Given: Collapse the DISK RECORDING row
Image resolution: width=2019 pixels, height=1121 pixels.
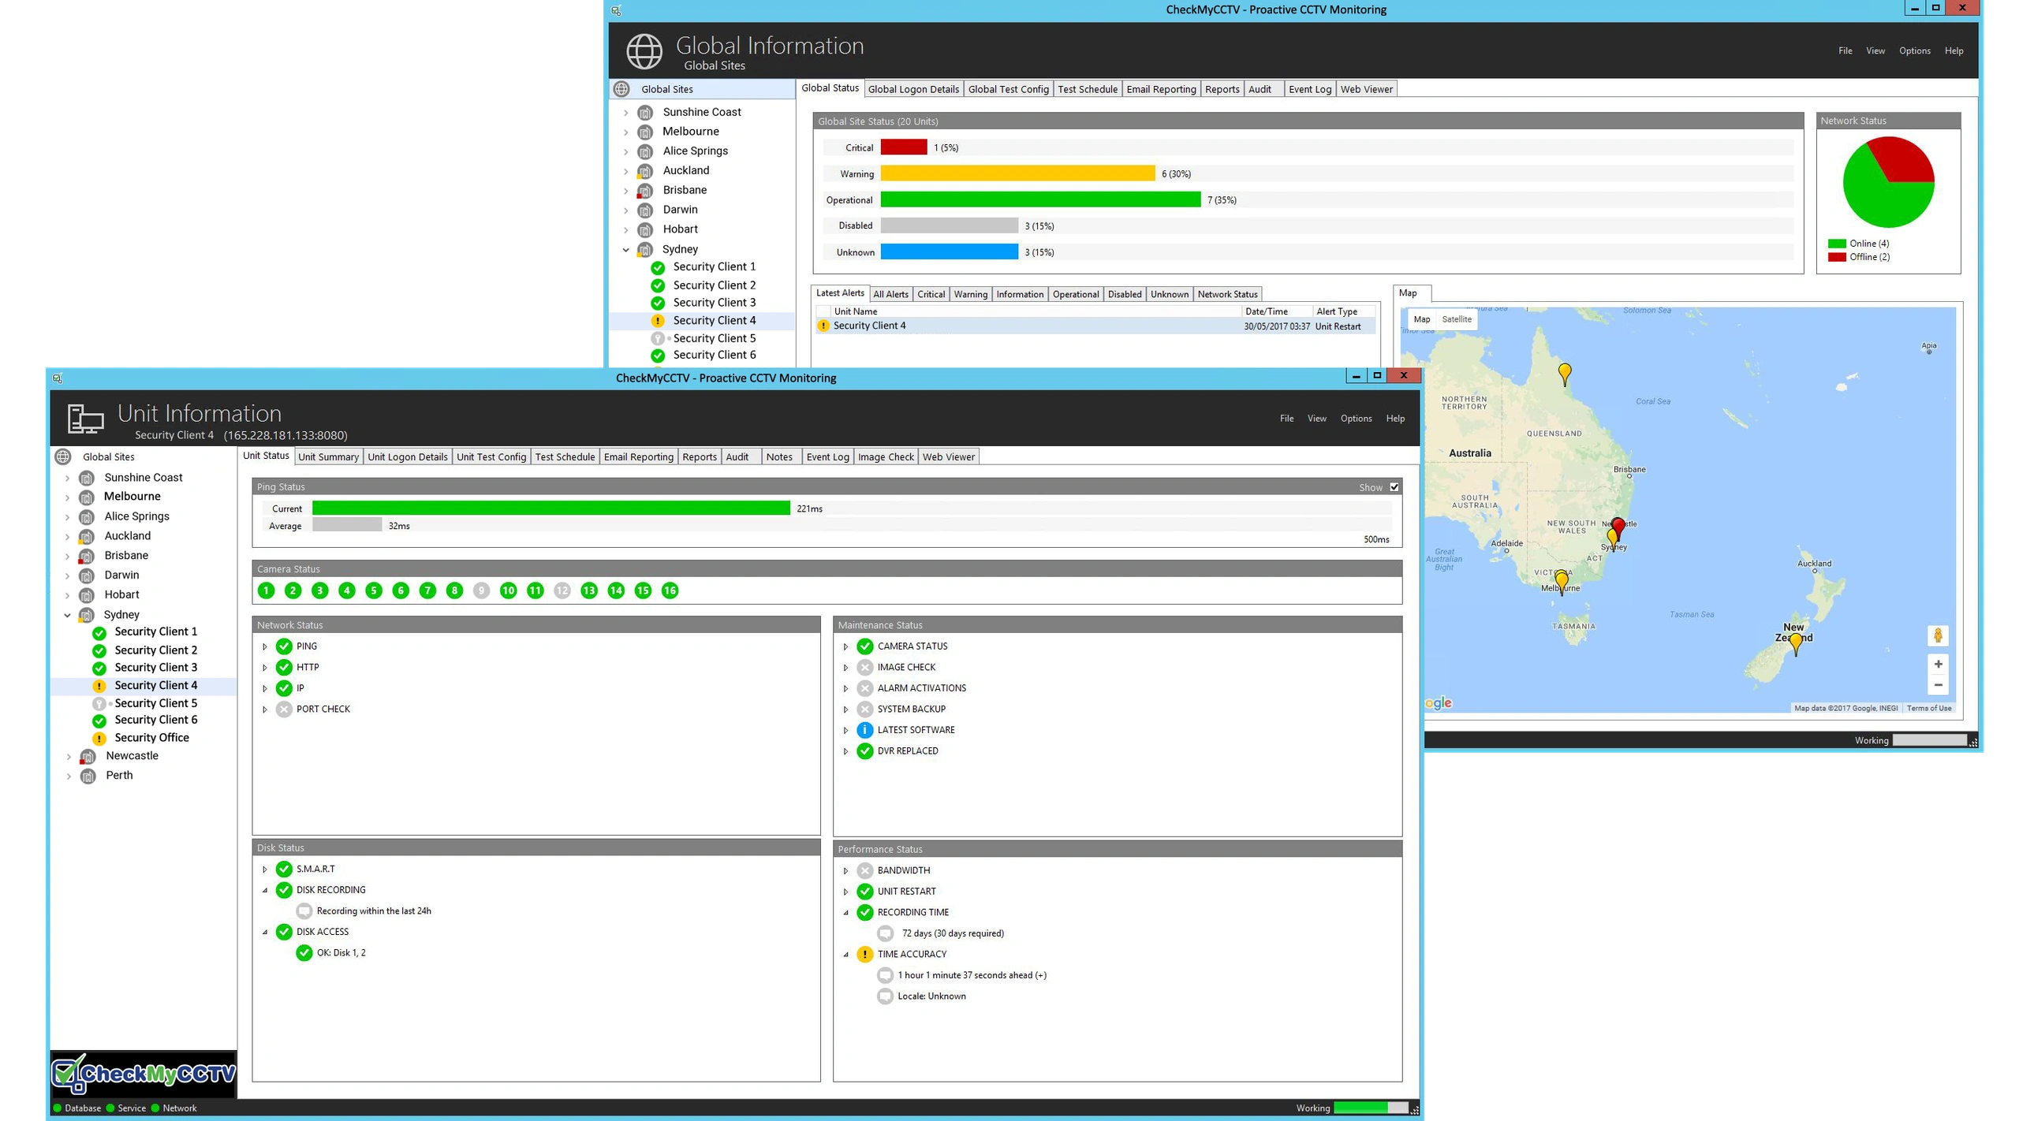Looking at the screenshot, I should coord(265,890).
